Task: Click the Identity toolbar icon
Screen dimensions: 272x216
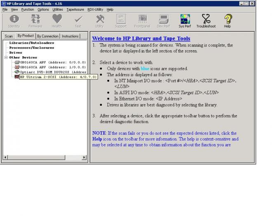Action: click(x=14, y=21)
